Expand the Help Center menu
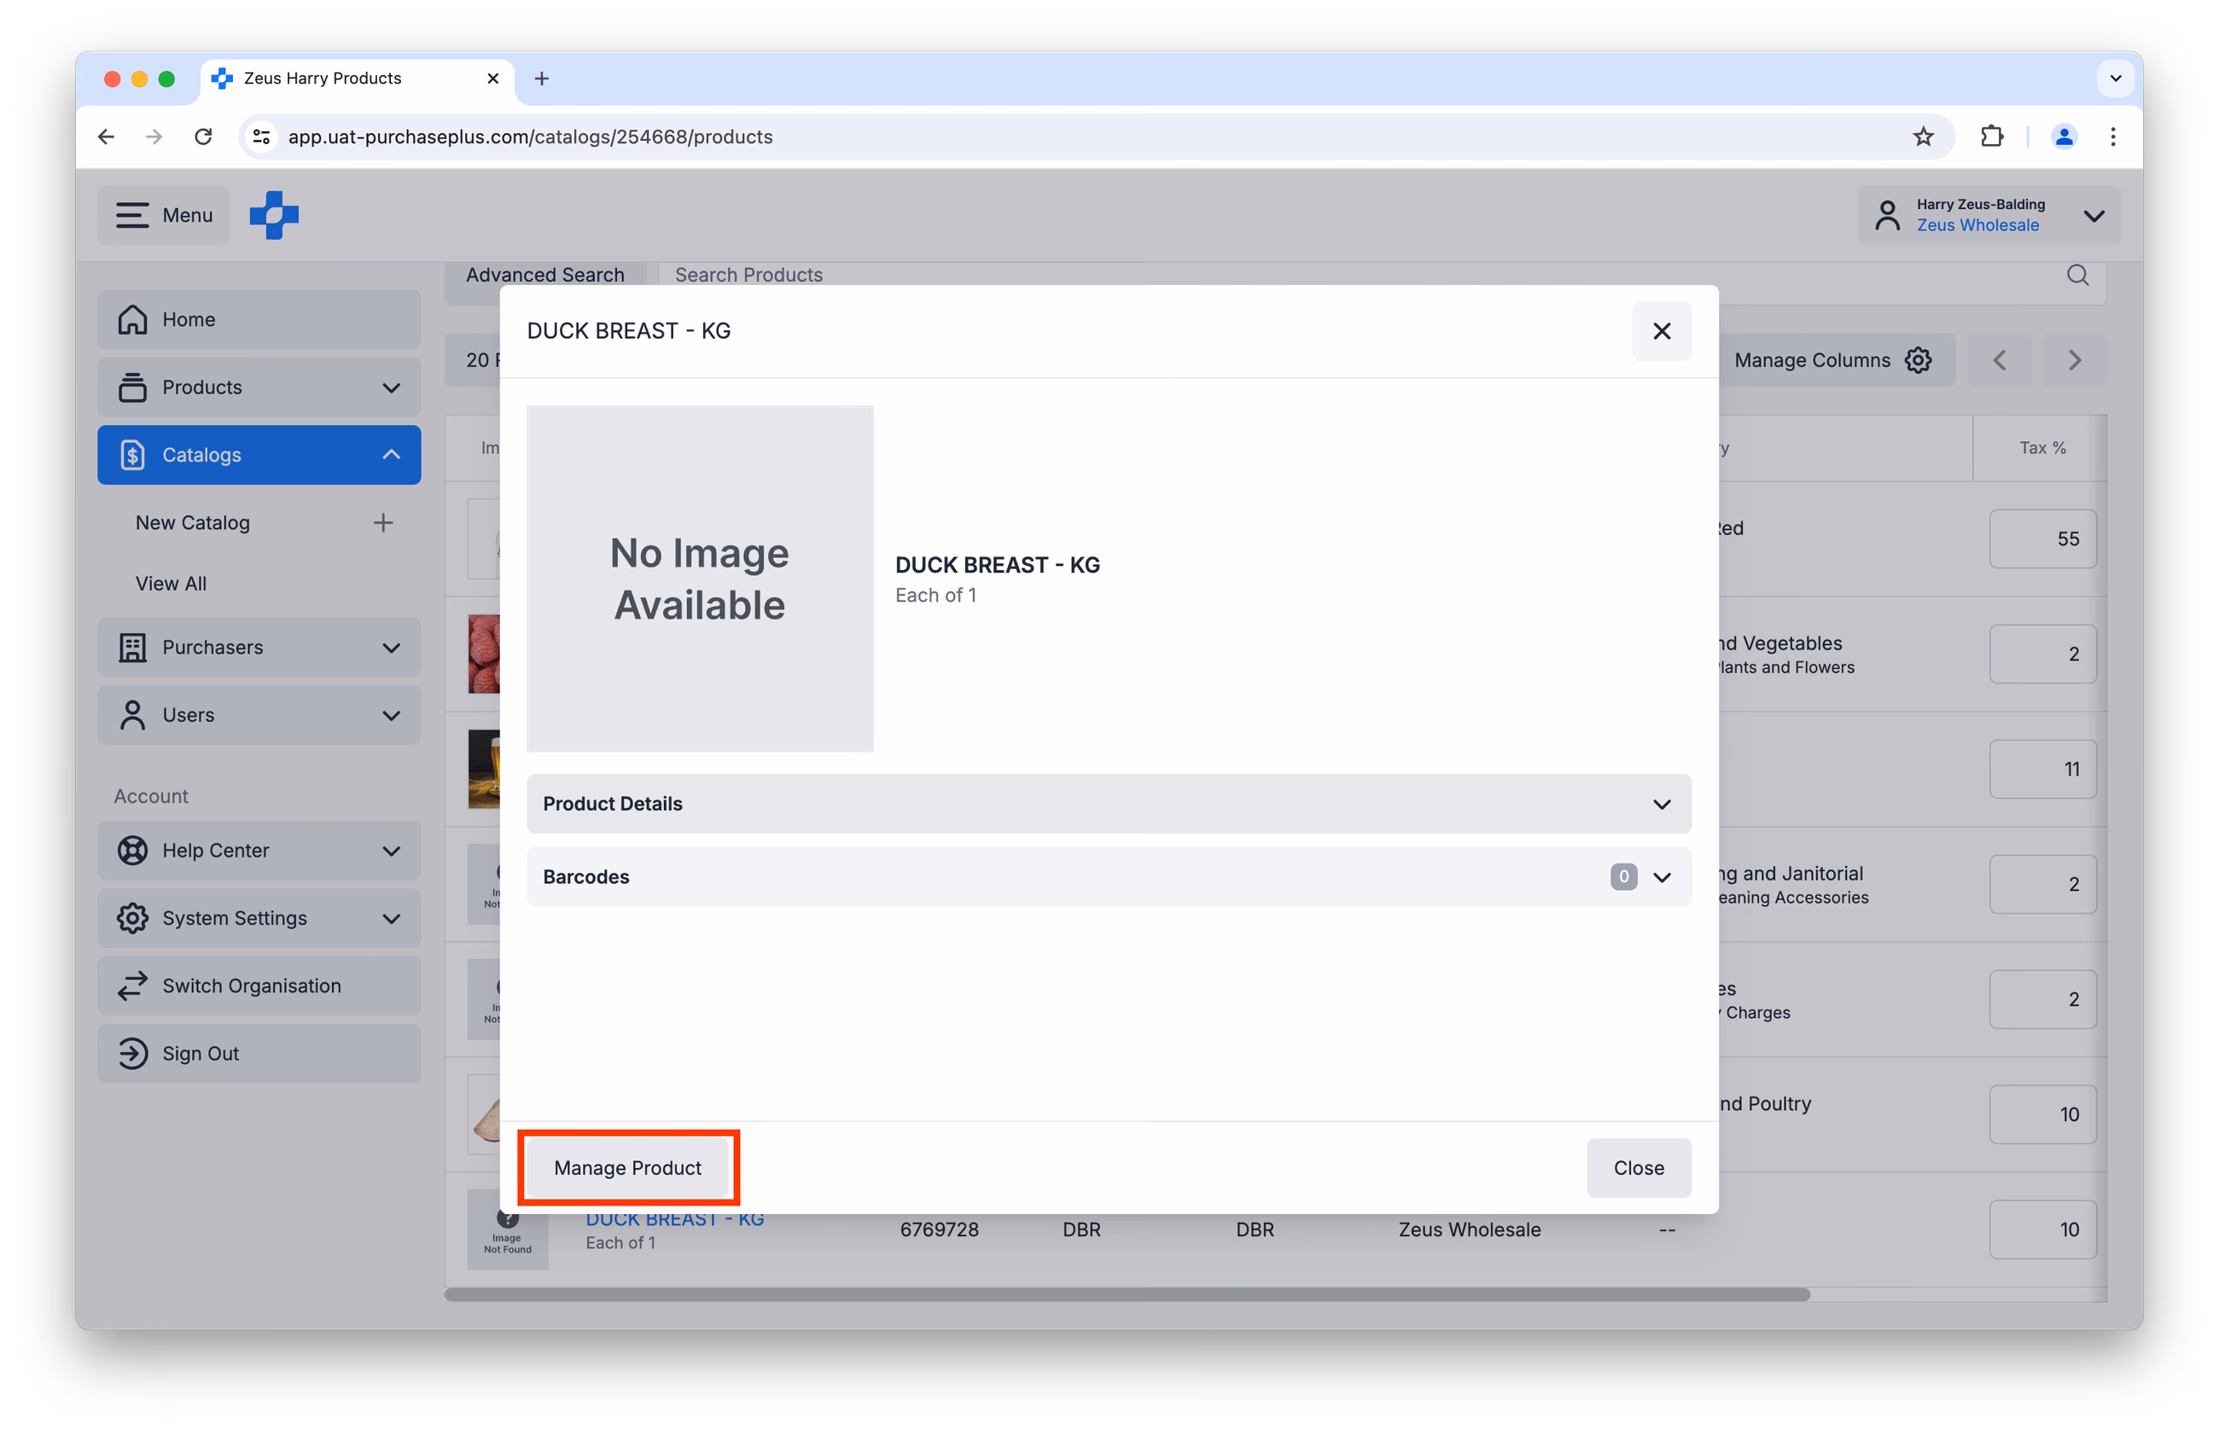2219x1430 pixels. 259,851
